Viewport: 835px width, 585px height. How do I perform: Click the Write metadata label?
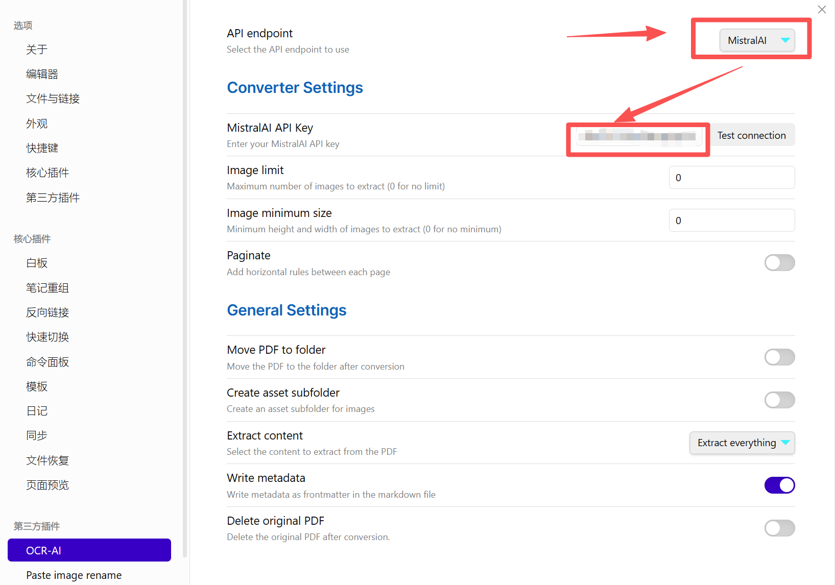266,478
